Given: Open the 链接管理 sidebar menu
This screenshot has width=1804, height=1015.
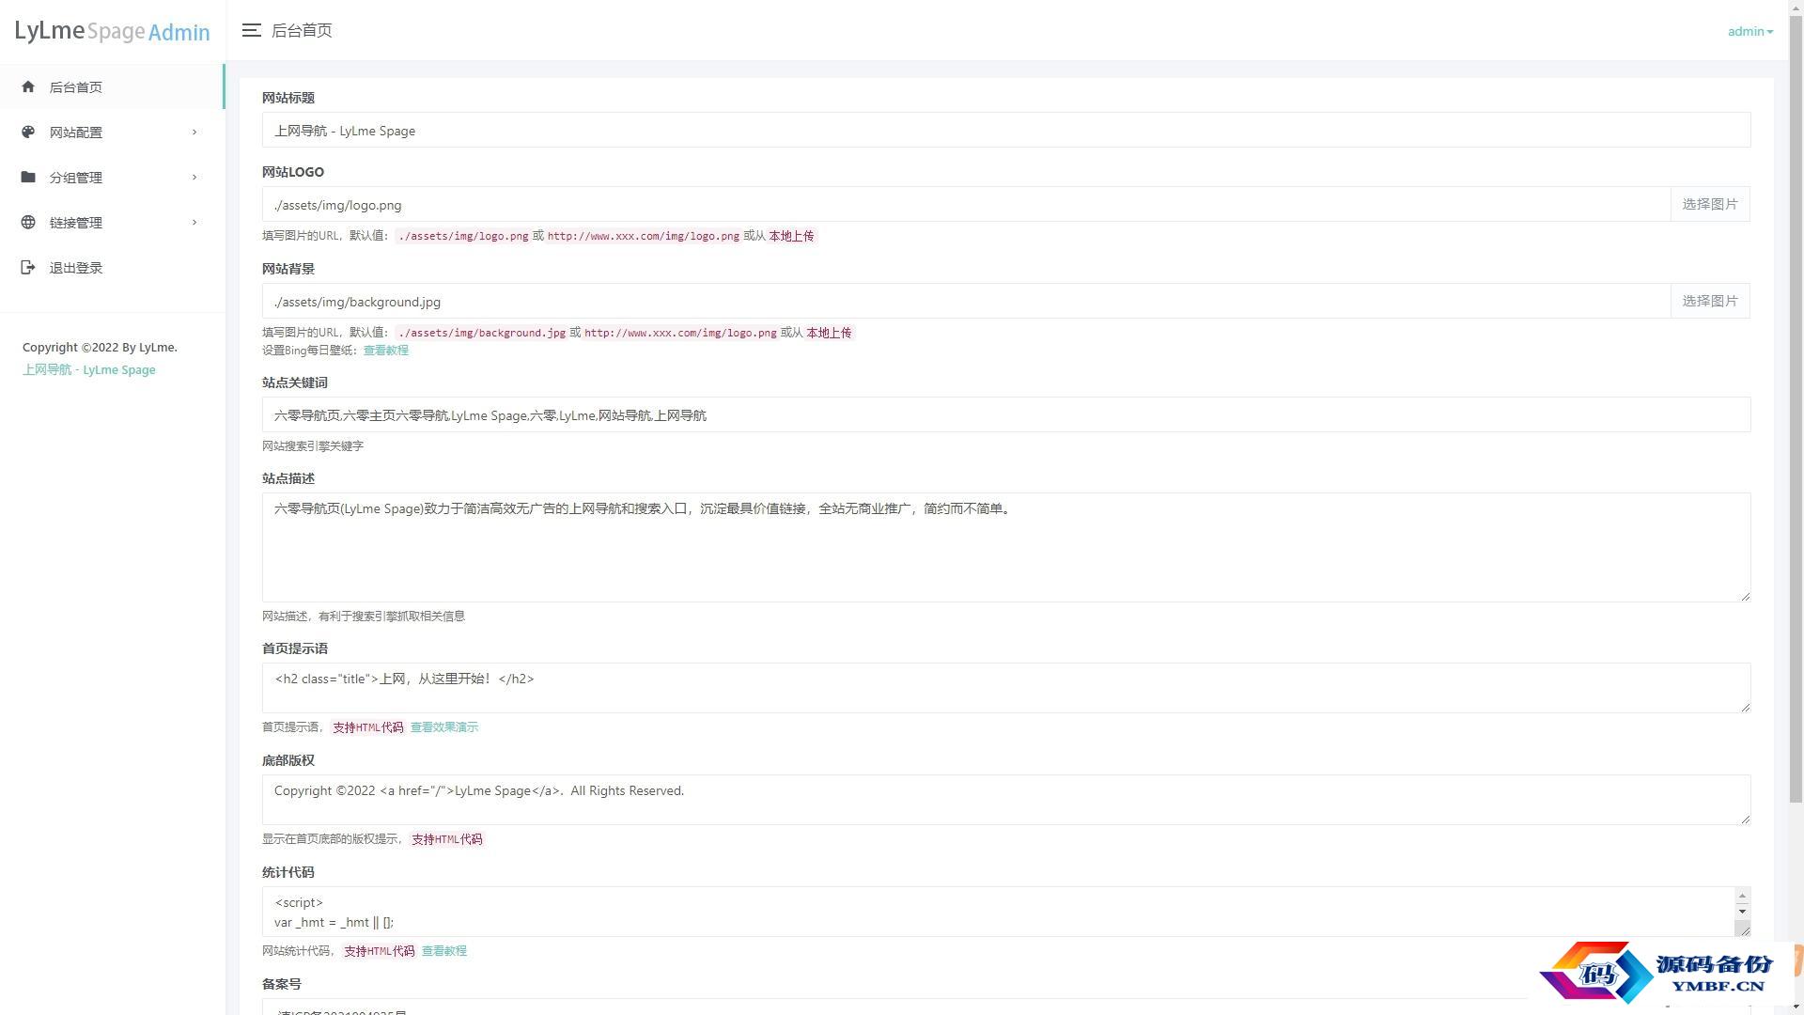Looking at the screenshot, I should click(x=112, y=222).
